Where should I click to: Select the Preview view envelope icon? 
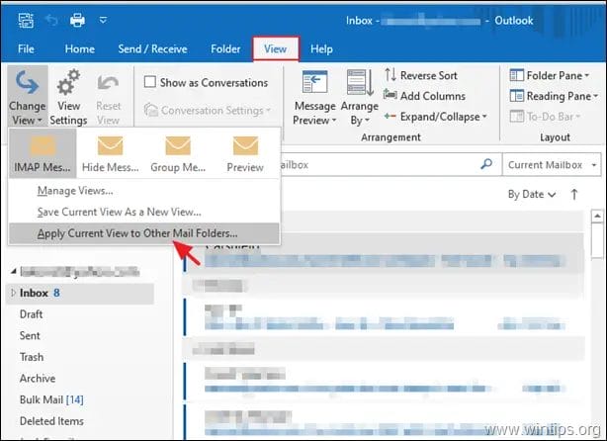pos(244,148)
